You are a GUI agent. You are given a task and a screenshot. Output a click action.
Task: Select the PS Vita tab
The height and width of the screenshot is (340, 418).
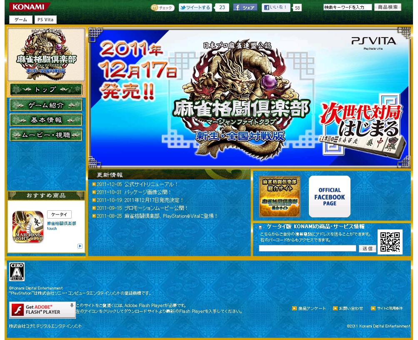tap(45, 20)
